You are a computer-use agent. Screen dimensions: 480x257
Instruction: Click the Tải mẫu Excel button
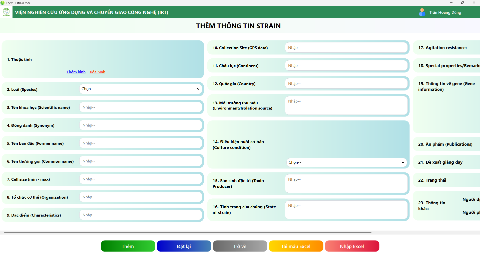296,246
